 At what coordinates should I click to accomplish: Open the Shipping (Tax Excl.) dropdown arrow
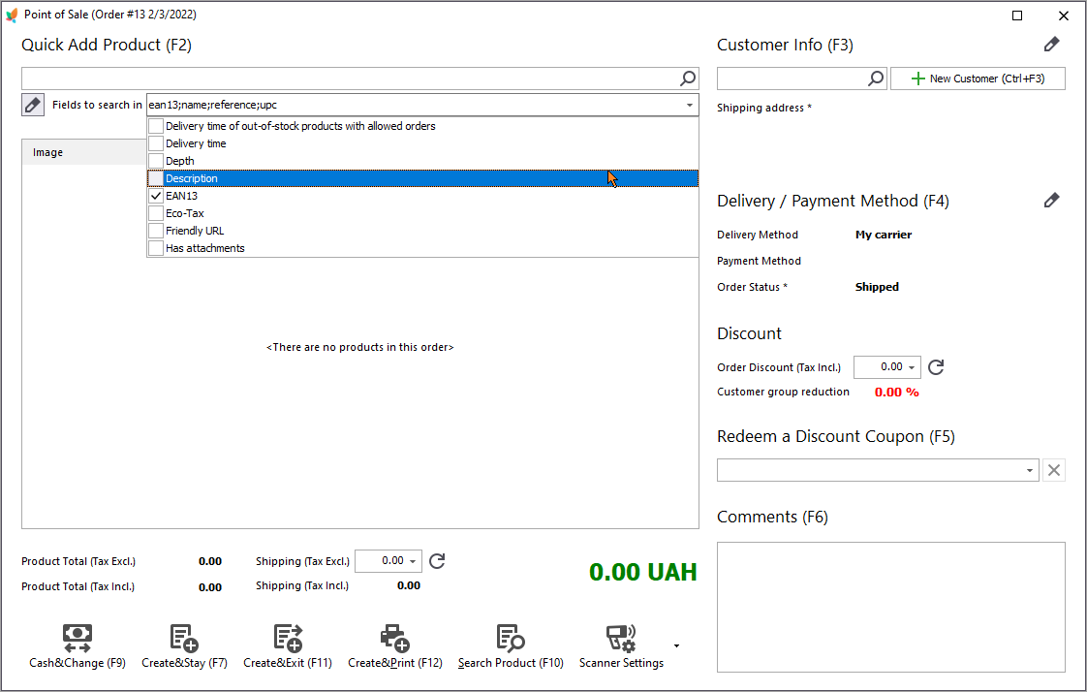413,561
